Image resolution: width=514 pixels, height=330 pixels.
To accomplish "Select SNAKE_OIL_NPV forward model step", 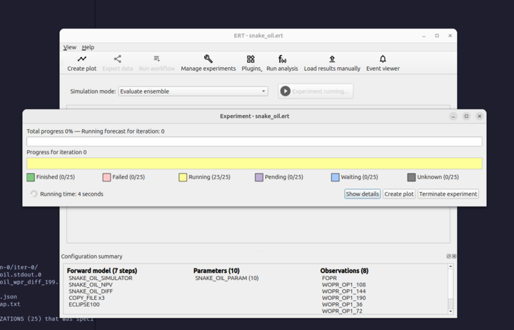I will tap(91, 285).
